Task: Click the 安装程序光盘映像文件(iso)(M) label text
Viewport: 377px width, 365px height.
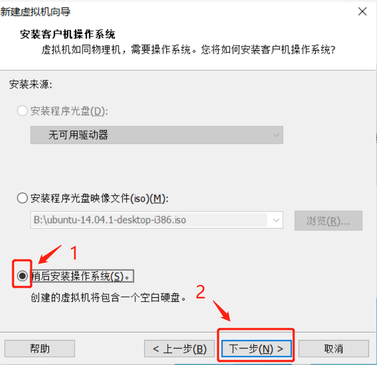Action: (x=99, y=199)
